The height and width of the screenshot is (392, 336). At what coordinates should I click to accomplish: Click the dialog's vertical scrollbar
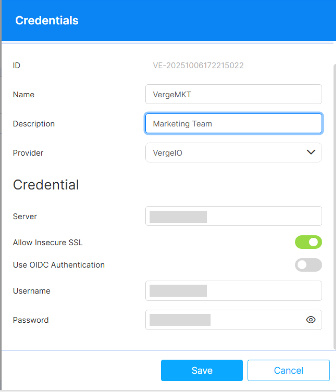[x=334, y=205]
